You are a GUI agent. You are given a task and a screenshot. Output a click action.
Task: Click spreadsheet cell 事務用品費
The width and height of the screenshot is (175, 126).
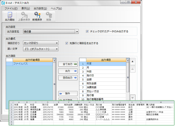pyautogui.click(x=35, y=110)
